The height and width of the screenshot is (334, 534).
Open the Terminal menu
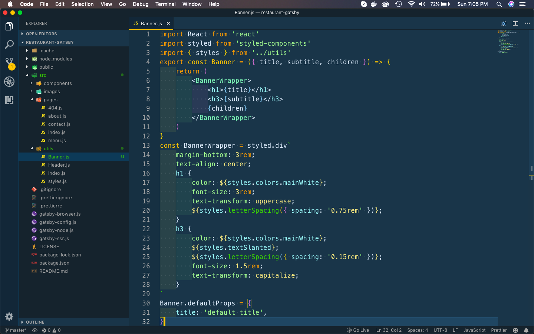coord(165,4)
